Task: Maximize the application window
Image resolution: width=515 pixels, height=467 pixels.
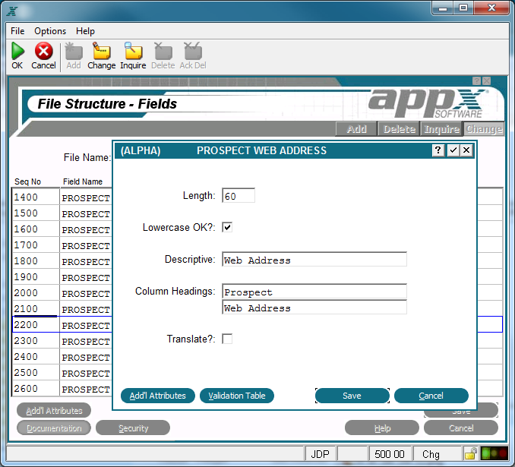Action: [463, 8]
